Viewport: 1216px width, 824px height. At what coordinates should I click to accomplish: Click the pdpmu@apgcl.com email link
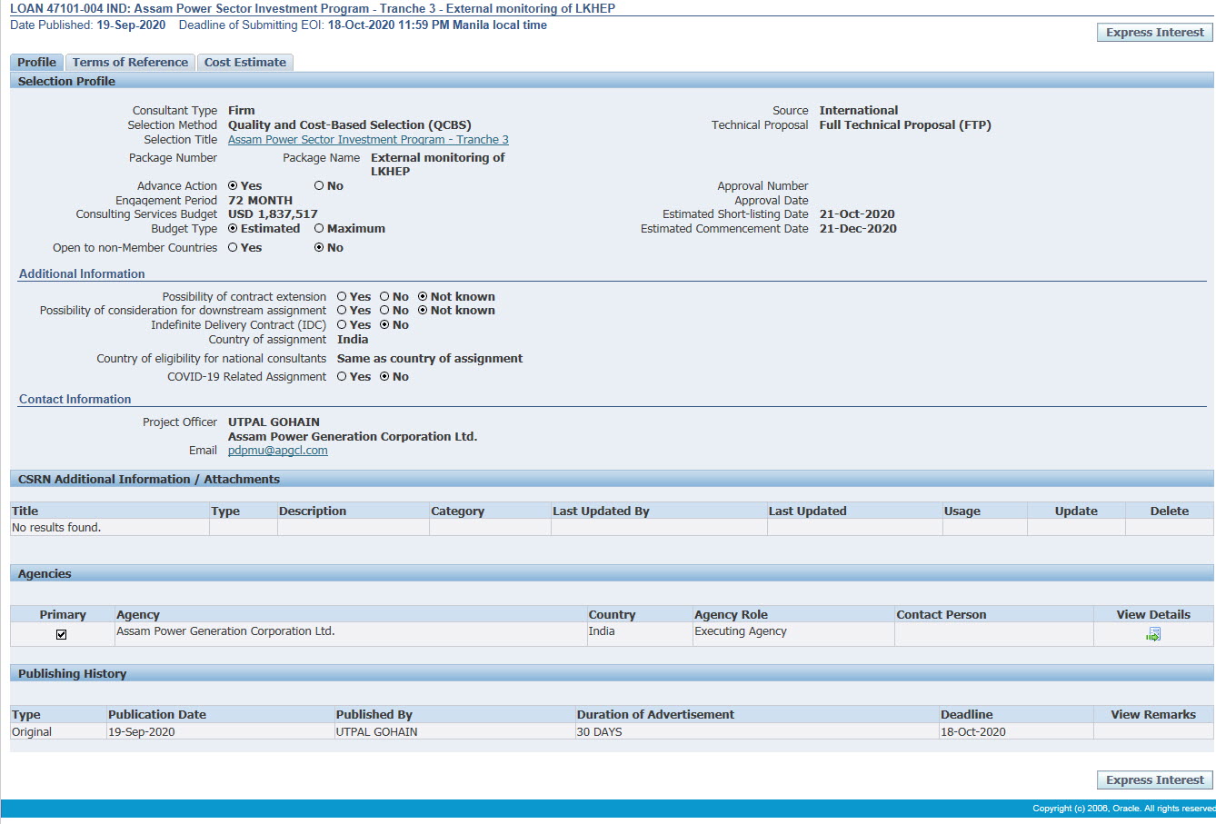click(278, 450)
